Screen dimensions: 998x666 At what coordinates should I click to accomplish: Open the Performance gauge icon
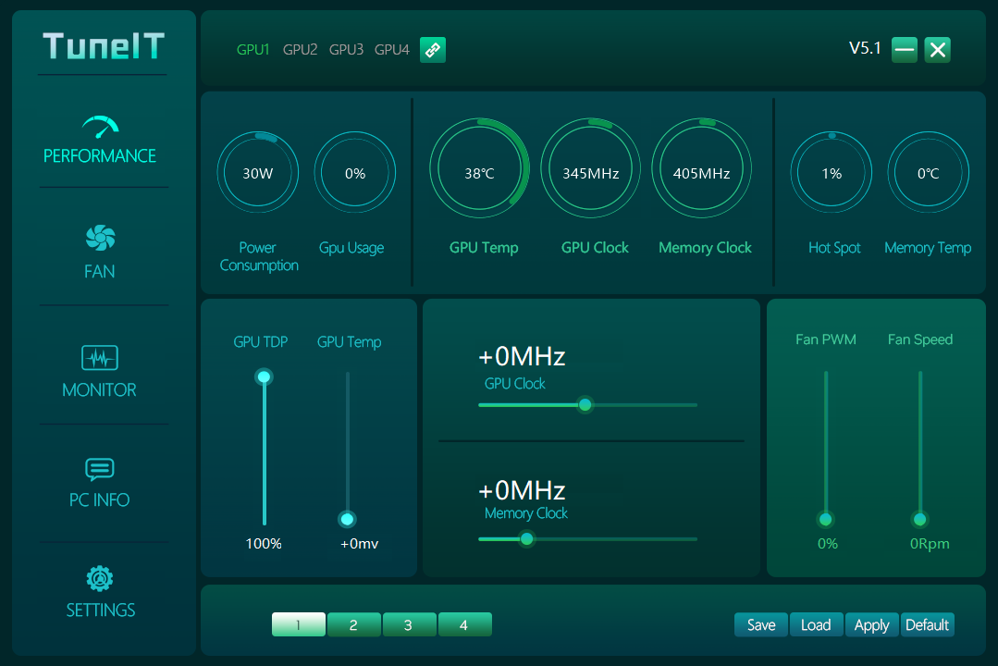[100, 127]
